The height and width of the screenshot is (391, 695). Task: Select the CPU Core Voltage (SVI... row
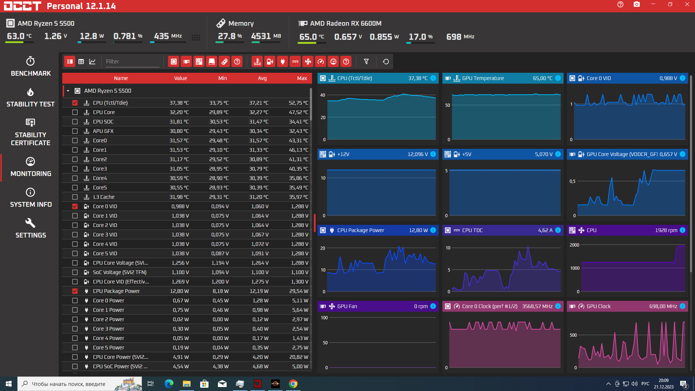click(x=187, y=263)
